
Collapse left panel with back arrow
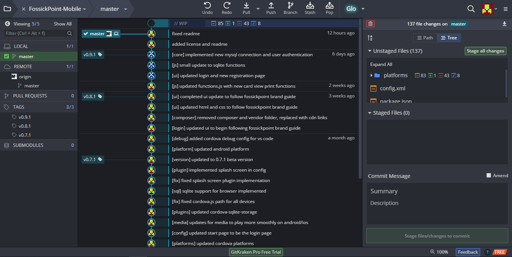coord(7,24)
